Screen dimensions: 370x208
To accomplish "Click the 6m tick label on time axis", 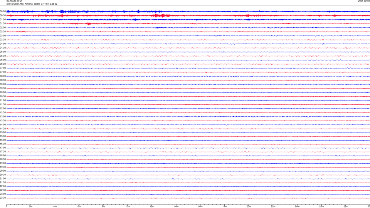I will 79,206.
